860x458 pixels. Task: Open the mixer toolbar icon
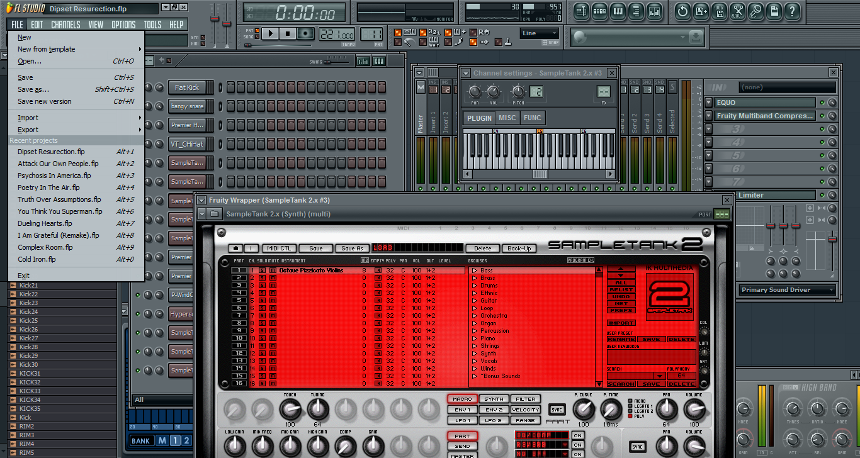tap(655, 11)
